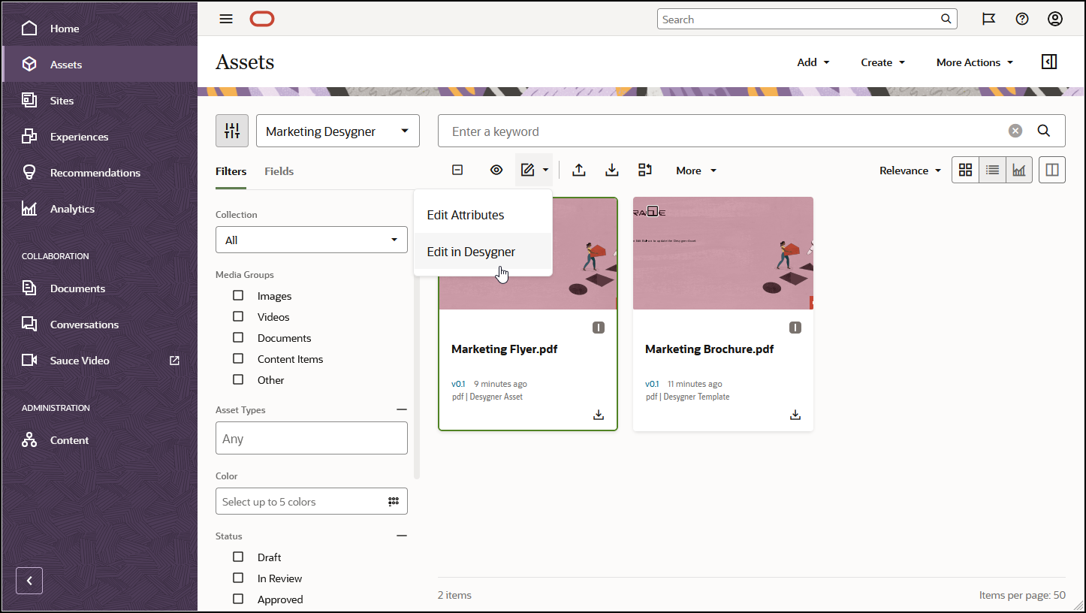Viewport: 1086px width, 613px height.
Task: Open the repository dropdown showing Marketing Desygner
Action: coord(337,130)
